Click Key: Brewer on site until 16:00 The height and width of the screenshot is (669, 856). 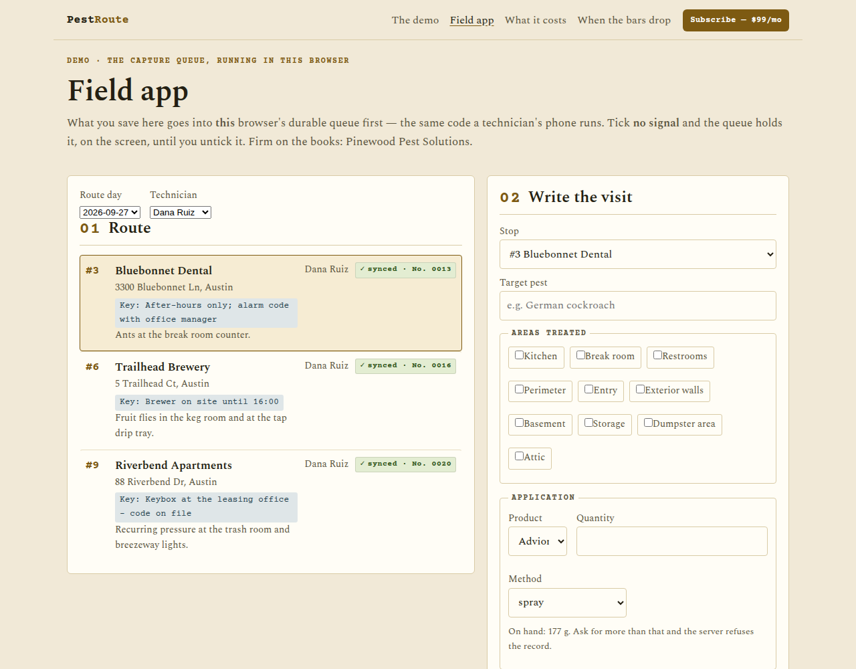pyautogui.click(x=199, y=402)
